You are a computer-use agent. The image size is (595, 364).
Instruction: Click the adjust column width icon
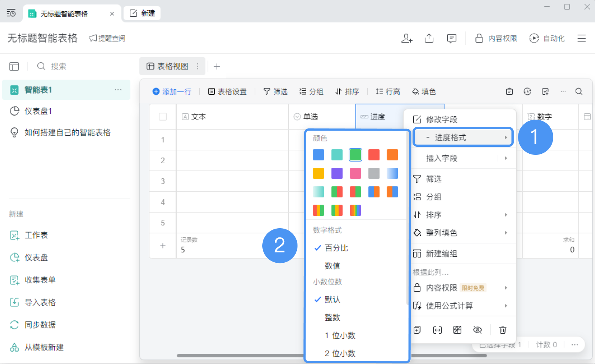click(437, 330)
